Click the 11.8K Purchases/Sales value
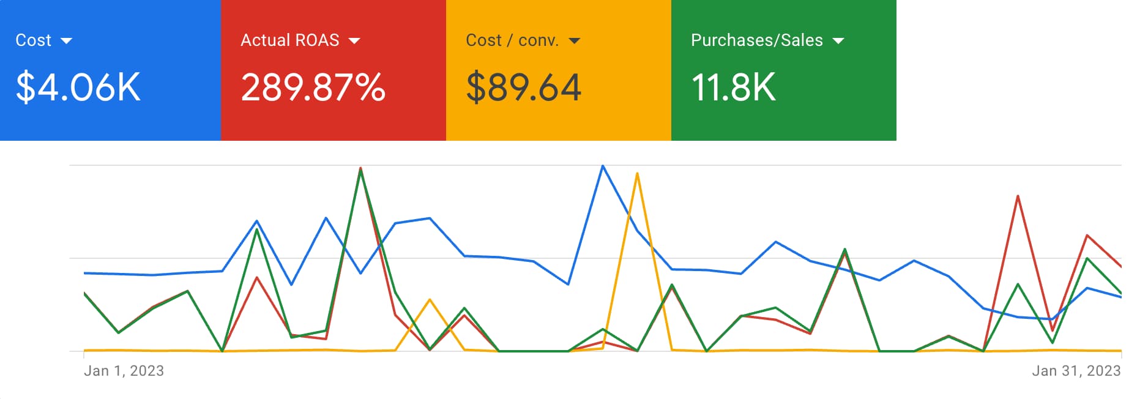The height and width of the screenshot is (399, 1148). pos(732,86)
